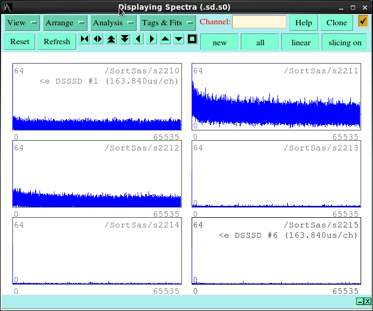Open the Analysis menu
The width and height of the screenshot is (373, 311).
tap(113, 23)
